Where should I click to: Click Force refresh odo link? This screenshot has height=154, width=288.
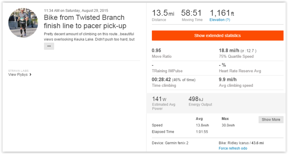click(233, 148)
